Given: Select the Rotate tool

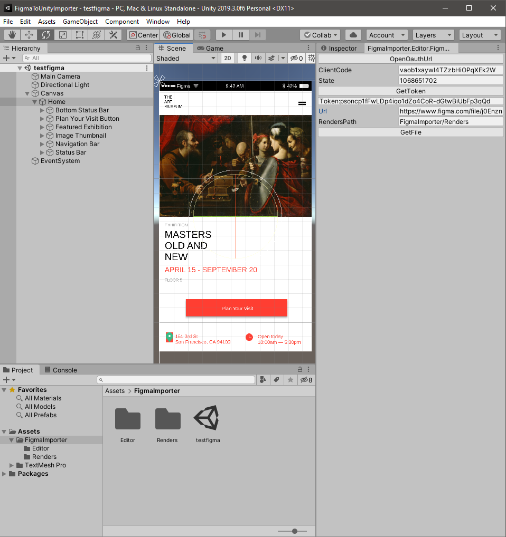Looking at the screenshot, I should point(46,35).
